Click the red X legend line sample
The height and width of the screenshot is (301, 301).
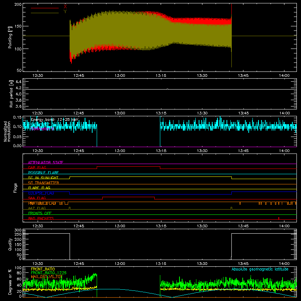[45, 8]
